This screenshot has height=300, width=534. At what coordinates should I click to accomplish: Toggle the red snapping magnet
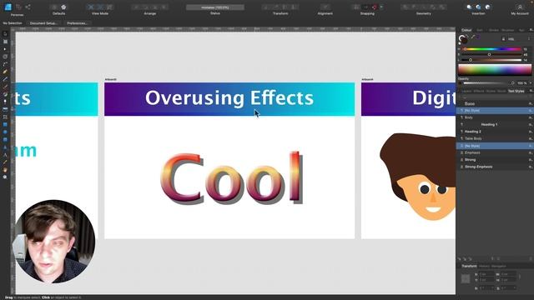[375, 7]
